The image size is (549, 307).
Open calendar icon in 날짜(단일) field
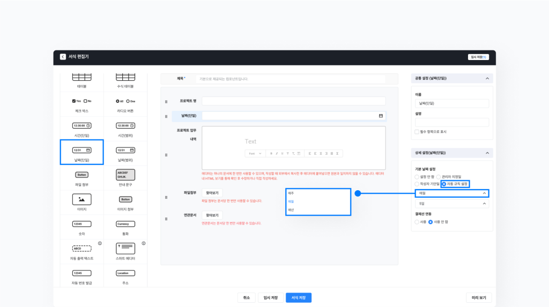pos(381,116)
